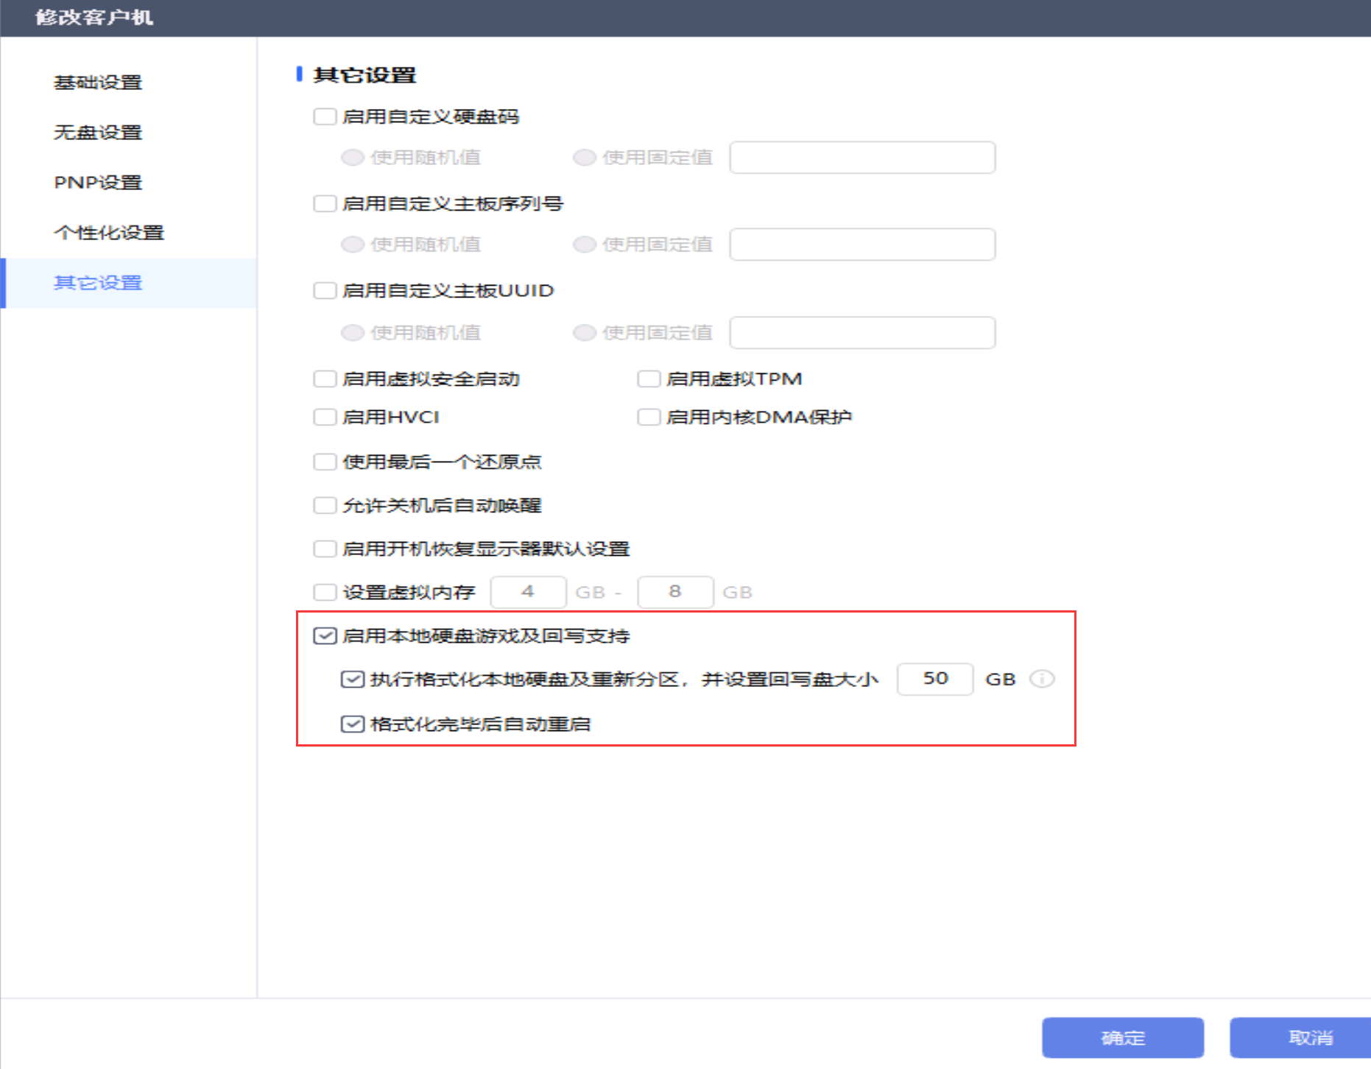Check the 设置虚拟内存 option
The height and width of the screenshot is (1069, 1371).
pyautogui.click(x=324, y=591)
